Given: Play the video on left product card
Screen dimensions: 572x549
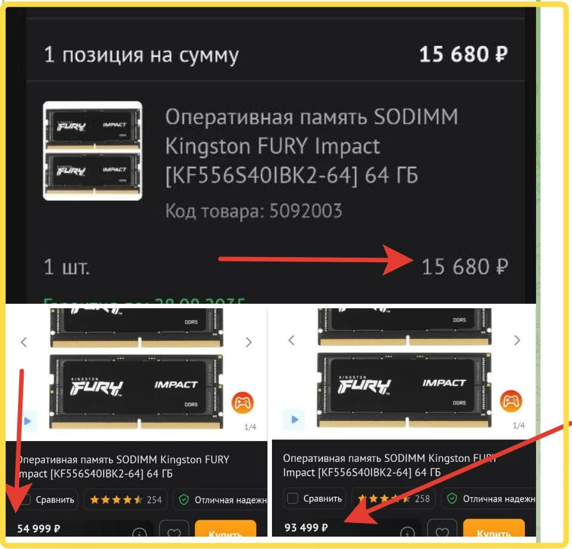Looking at the screenshot, I should 29,421.
